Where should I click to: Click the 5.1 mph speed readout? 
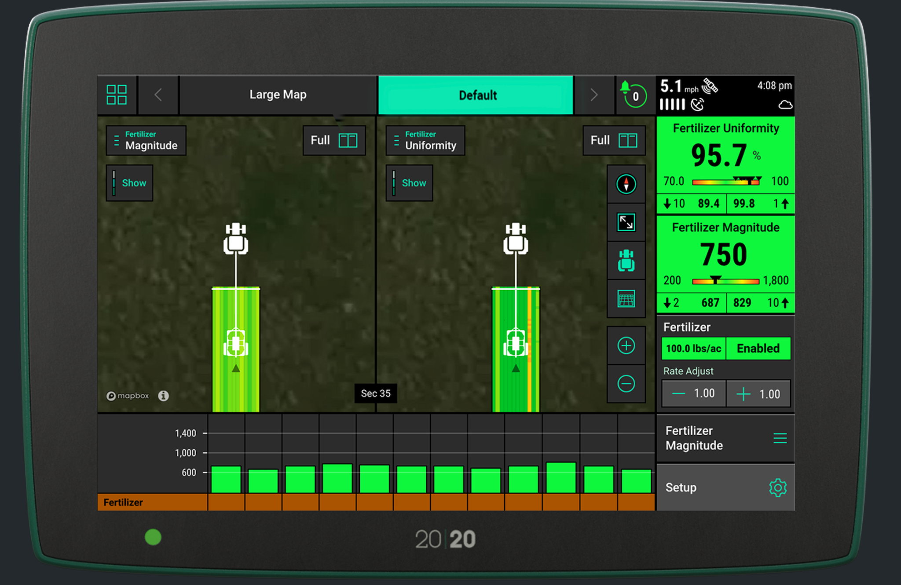pos(679,86)
